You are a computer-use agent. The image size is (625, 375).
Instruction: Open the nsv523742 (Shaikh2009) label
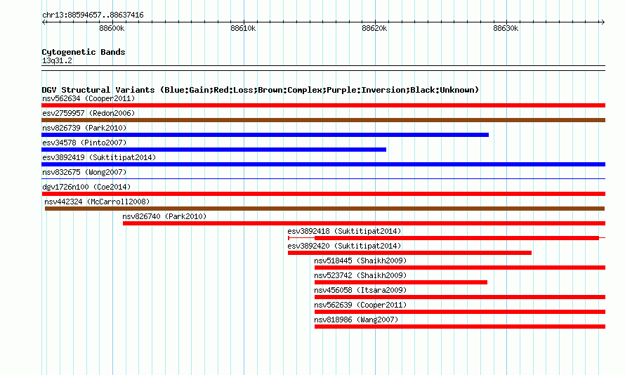pyautogui.click(x=360, y=275)
